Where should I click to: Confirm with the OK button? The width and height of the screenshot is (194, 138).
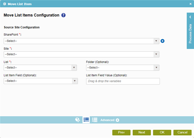click(x=162, y=132)
